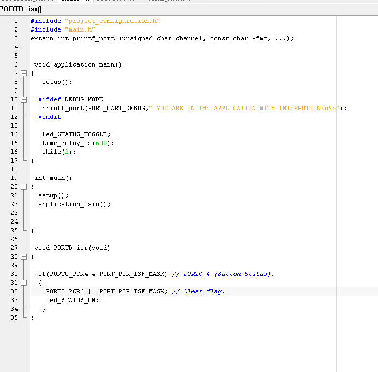
Task: Click int main() definition line
Action: [53, 178]
